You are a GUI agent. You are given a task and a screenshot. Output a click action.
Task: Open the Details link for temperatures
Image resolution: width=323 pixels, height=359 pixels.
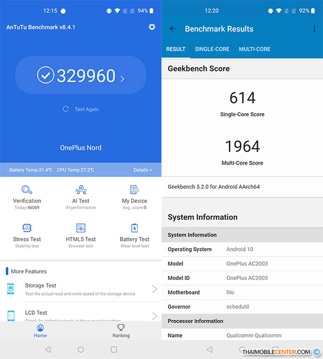coord(143,170)
